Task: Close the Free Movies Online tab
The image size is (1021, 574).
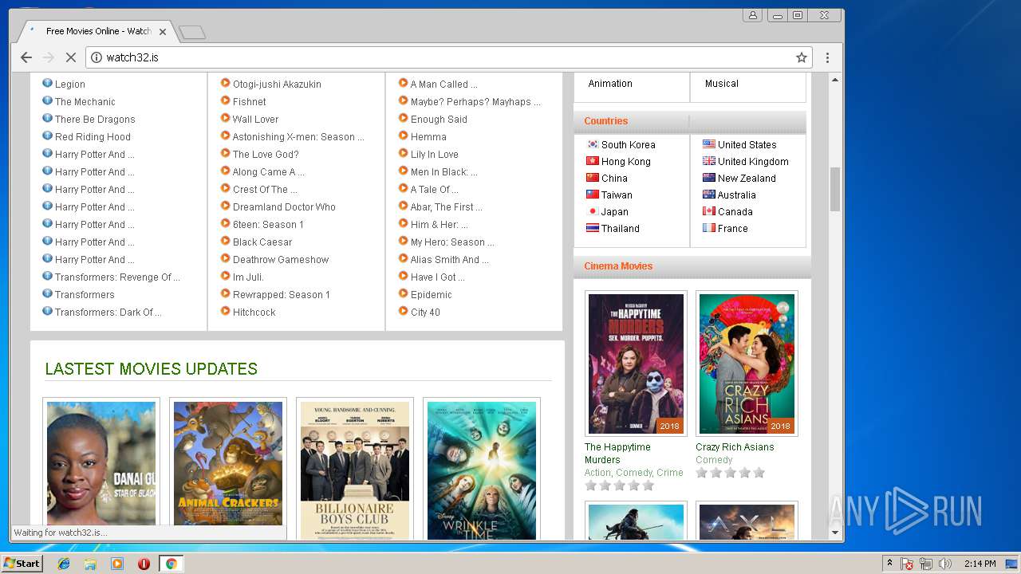Action: click(x=163, y=32)
